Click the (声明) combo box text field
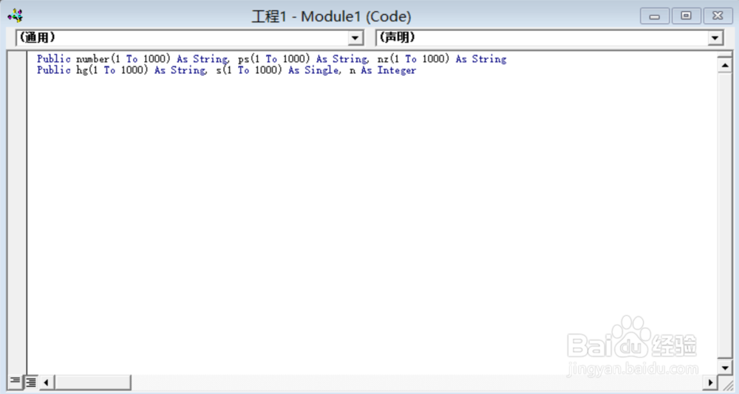This screenshot has height=394, width=739. (x=542, y=38)
